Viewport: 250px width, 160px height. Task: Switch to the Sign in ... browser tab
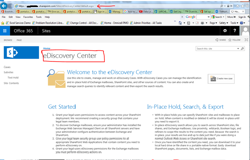[100, 11]
